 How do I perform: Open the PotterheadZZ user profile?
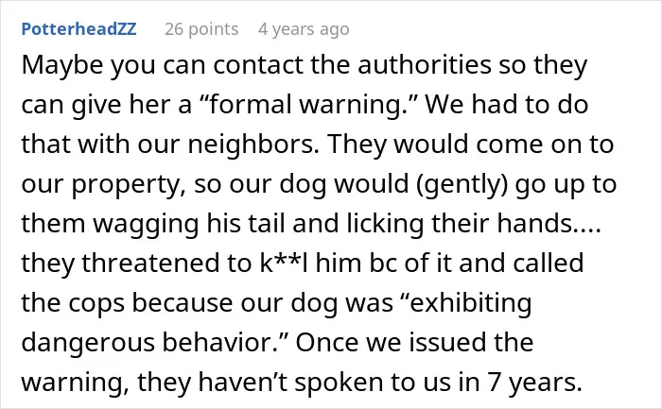78,29
